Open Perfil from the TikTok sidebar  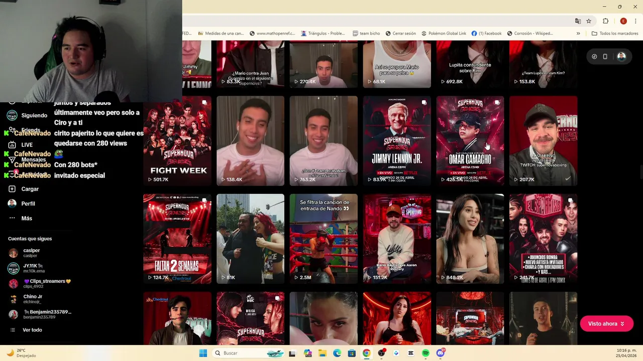tap(22, 204)
